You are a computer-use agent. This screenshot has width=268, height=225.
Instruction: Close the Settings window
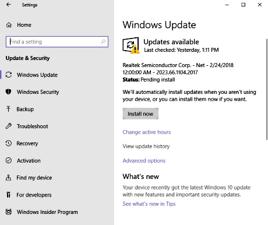point(260,5)
